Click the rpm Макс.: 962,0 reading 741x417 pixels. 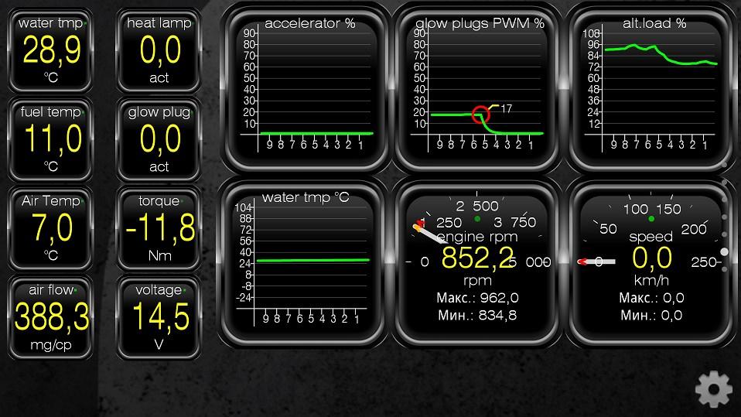[477, 298]
